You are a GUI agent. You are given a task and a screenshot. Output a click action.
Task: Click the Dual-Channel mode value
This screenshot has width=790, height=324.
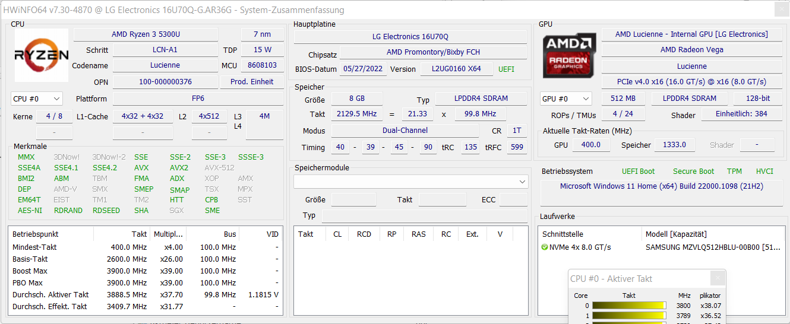pos(405,131)
